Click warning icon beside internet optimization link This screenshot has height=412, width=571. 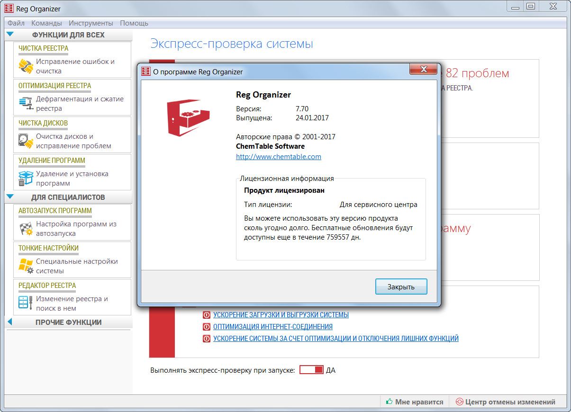206,327
